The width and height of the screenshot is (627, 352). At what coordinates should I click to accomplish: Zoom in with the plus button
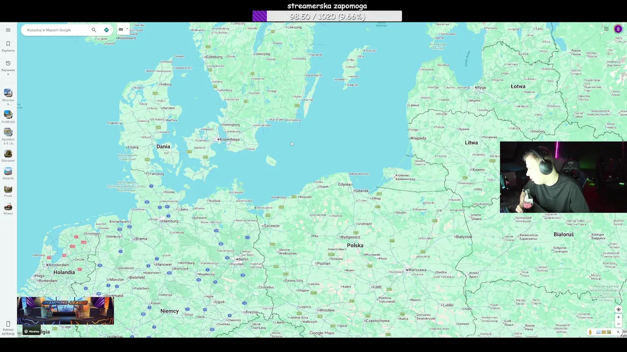coord(619,317)
